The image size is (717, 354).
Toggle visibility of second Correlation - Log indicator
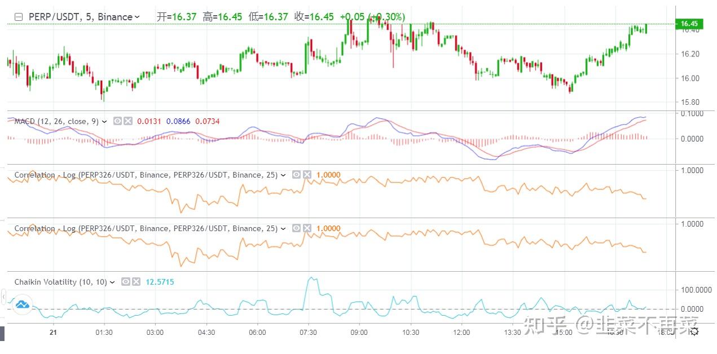pos(297,228)
